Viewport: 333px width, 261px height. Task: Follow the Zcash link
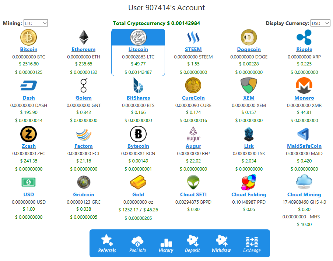pyautogui.click(x=29, y=146)
